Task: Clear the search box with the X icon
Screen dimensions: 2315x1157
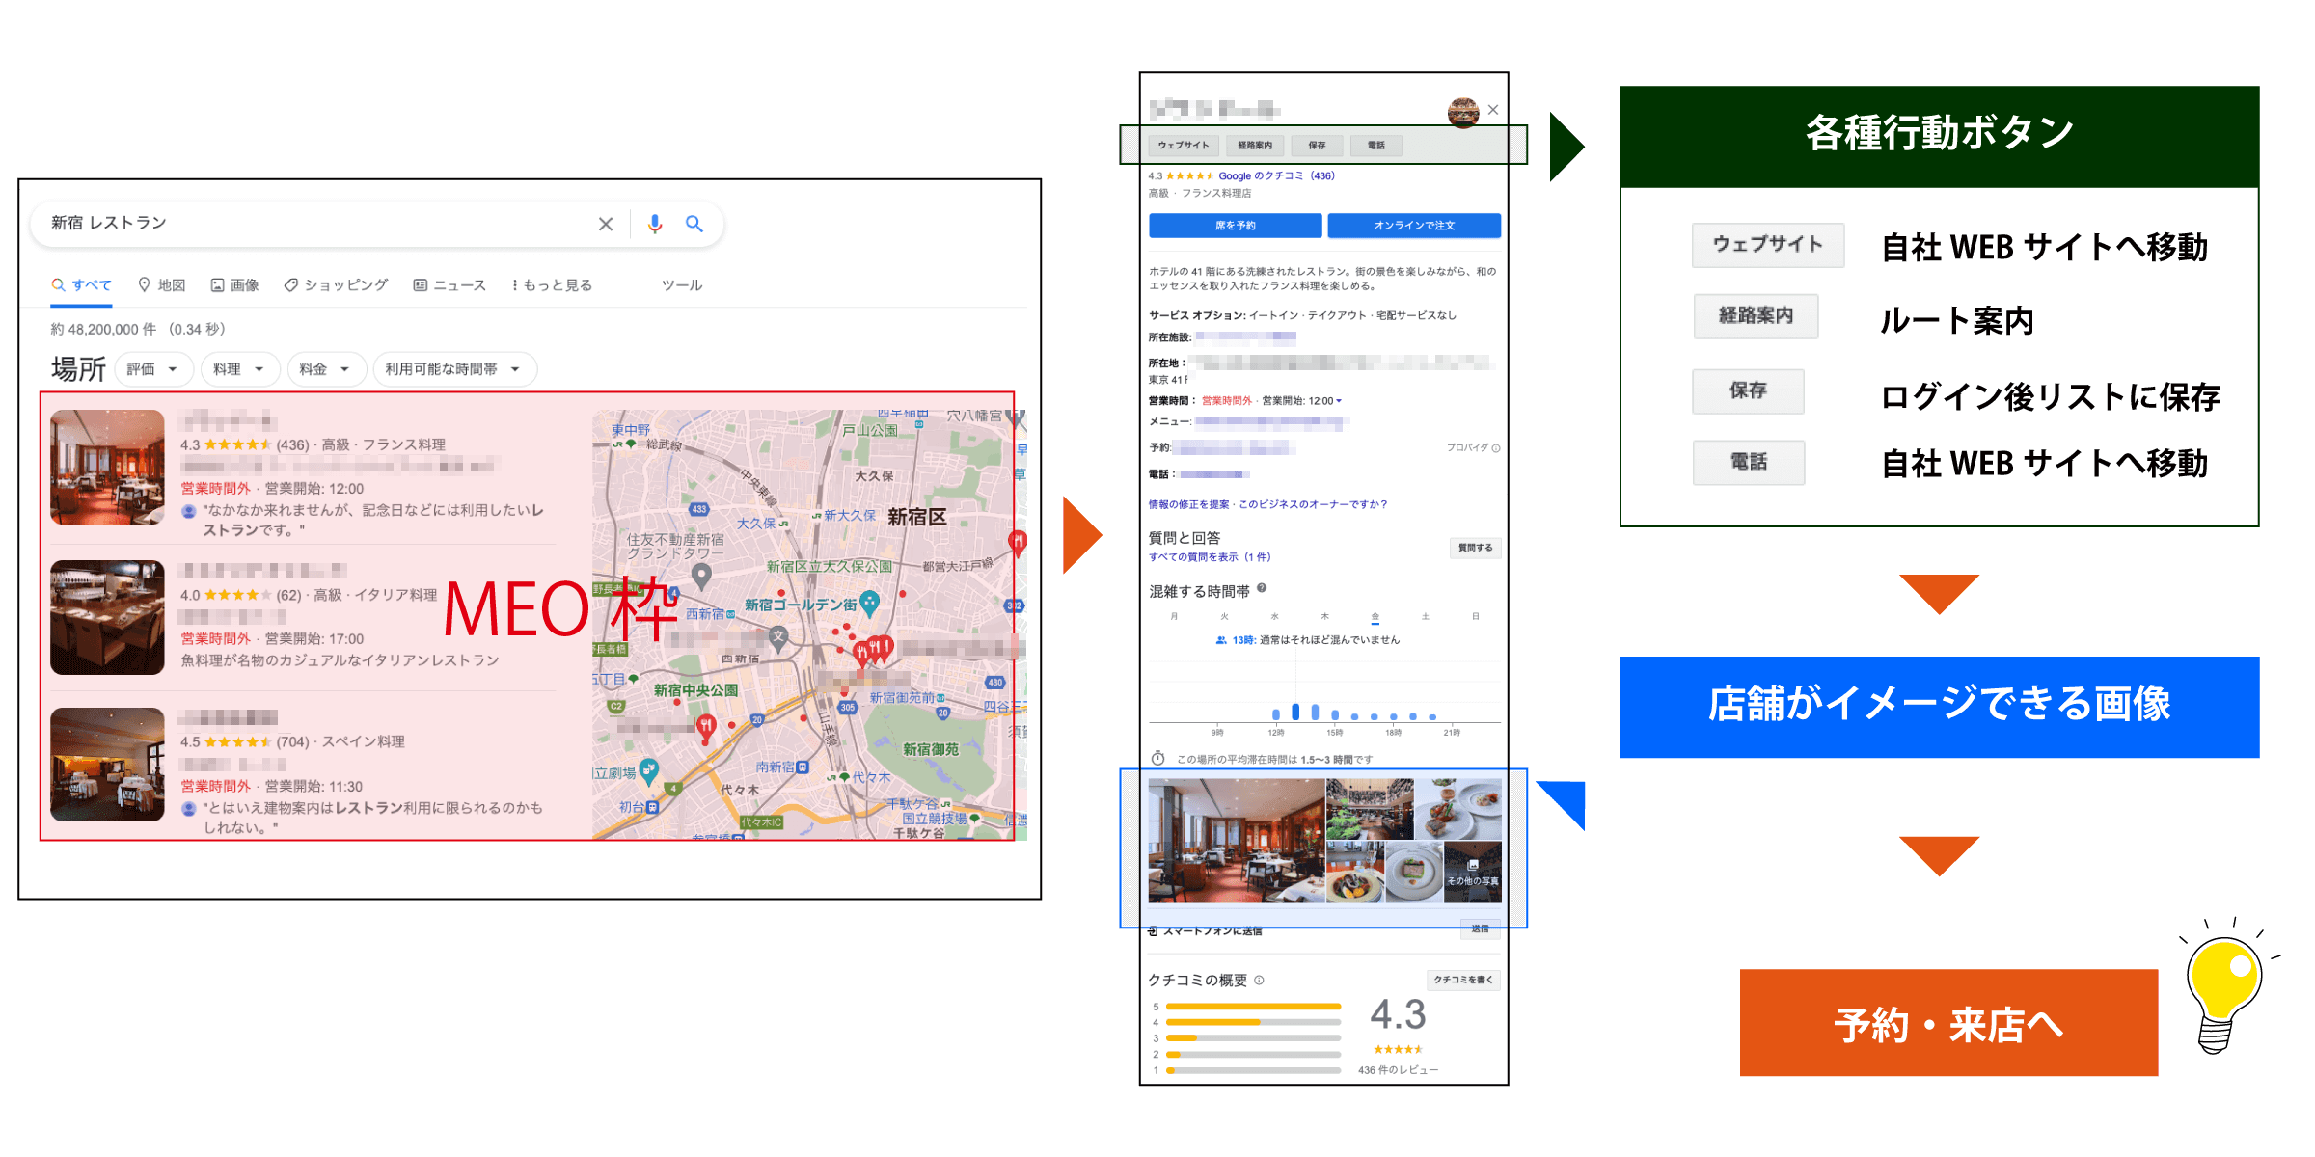Action: click(x=606, y=224)
